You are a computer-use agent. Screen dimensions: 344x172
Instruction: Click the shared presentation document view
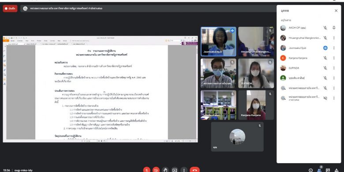[x=100, y=89]
